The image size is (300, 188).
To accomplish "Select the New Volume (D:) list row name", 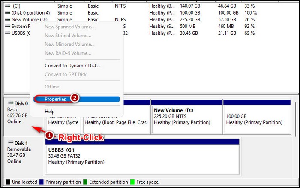I will point(30,20).
